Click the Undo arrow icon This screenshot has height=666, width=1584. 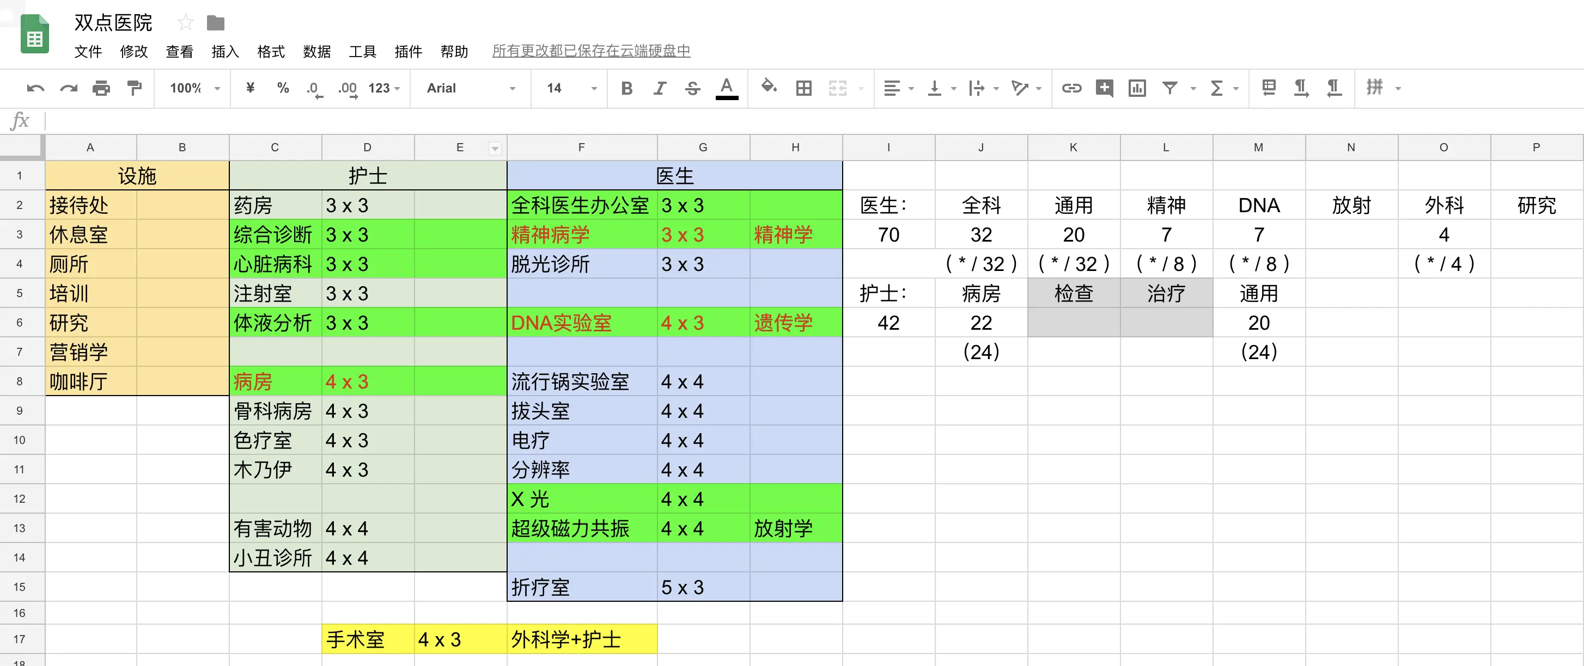coord(35,89)
